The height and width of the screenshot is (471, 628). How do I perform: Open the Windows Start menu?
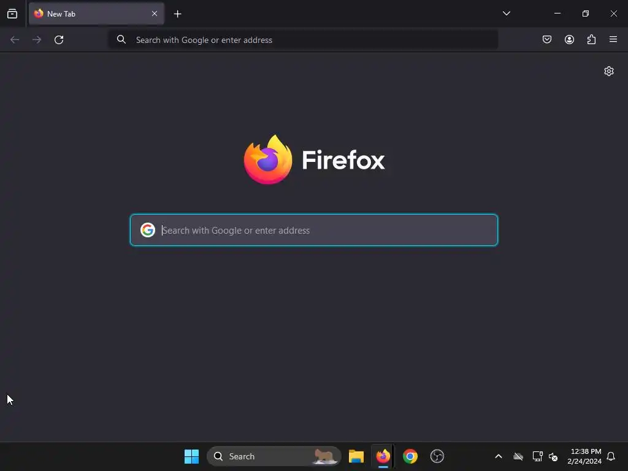pyautogui.click(x=191, y=456)
